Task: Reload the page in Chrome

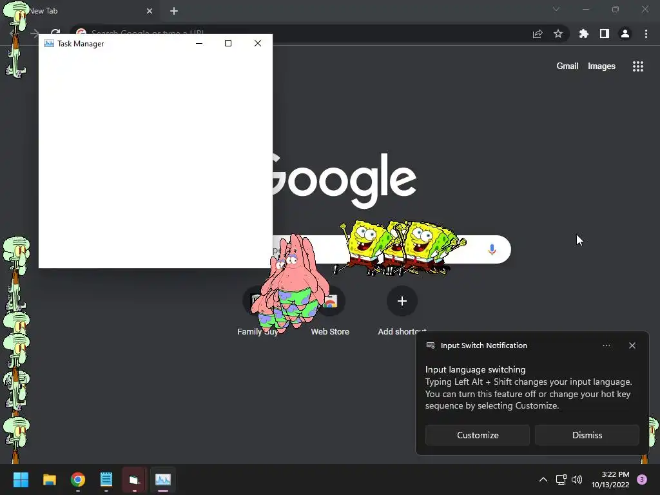Action: [x=55, y=32]
